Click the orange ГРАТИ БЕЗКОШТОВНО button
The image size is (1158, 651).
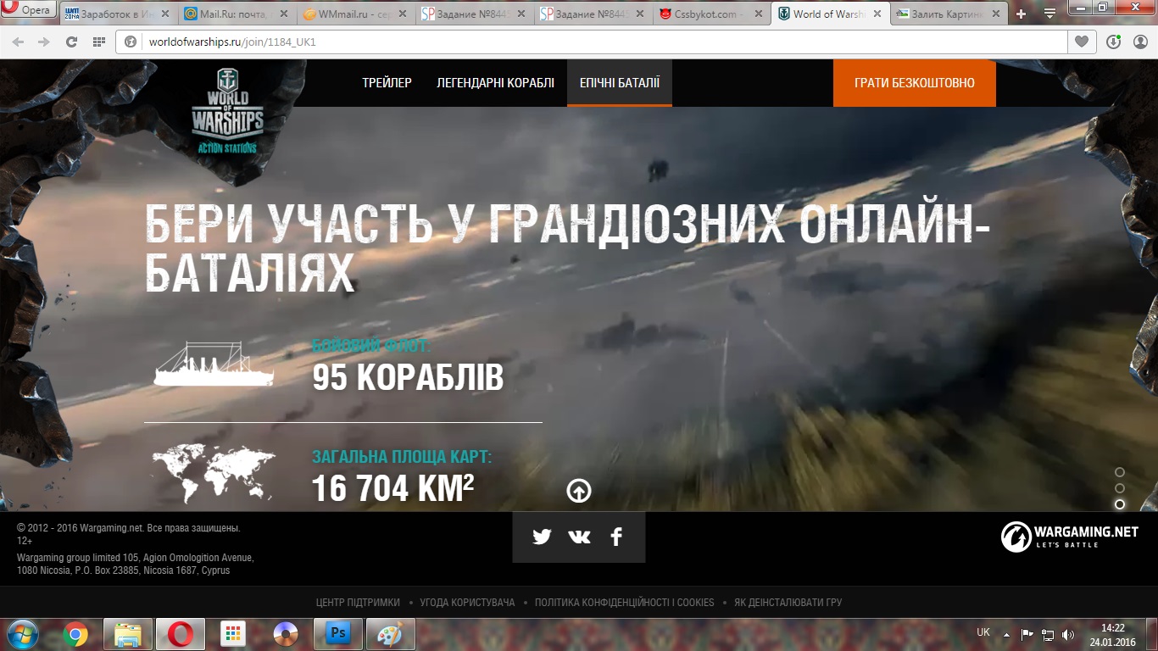coord(915,83)
